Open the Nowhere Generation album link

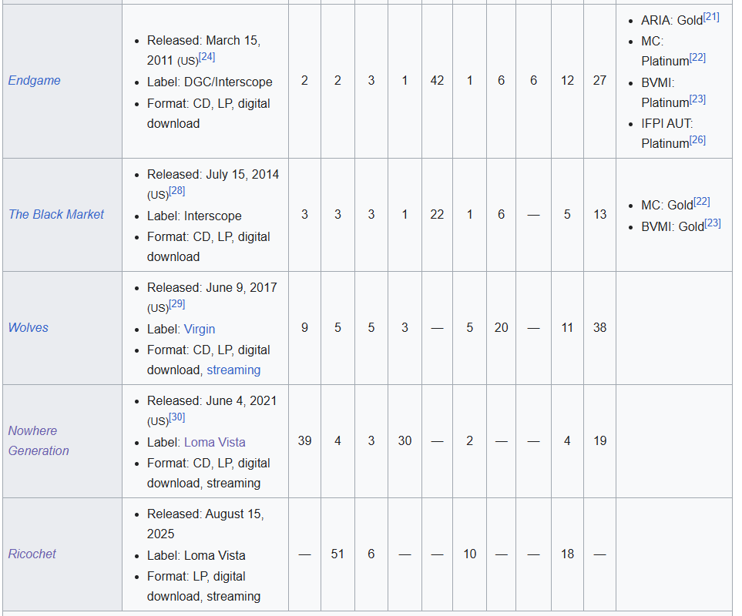tap(39, 440)
